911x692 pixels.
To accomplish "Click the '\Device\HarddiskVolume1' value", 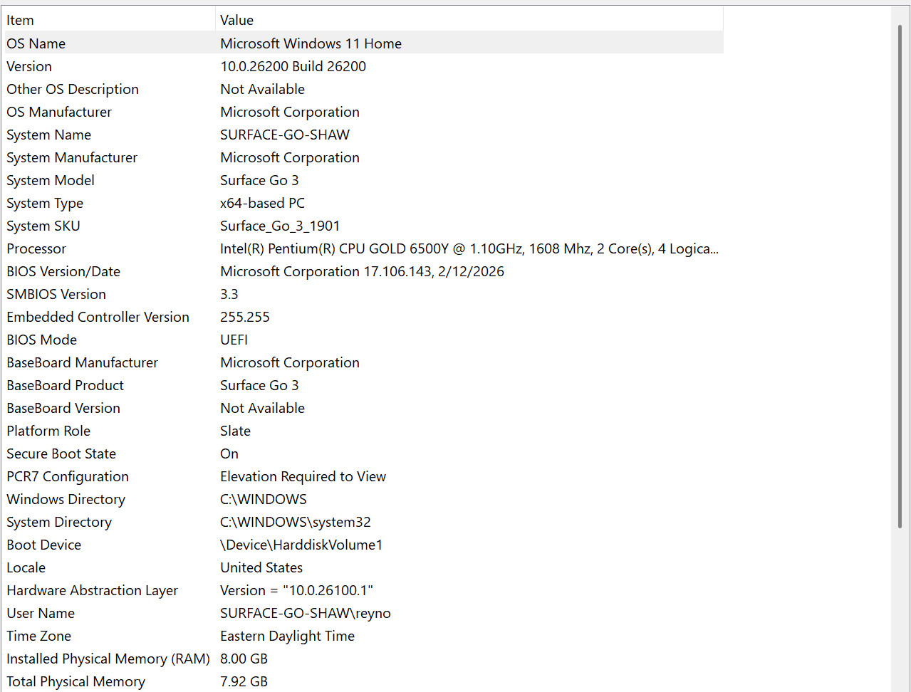I will tap(301, 545).
